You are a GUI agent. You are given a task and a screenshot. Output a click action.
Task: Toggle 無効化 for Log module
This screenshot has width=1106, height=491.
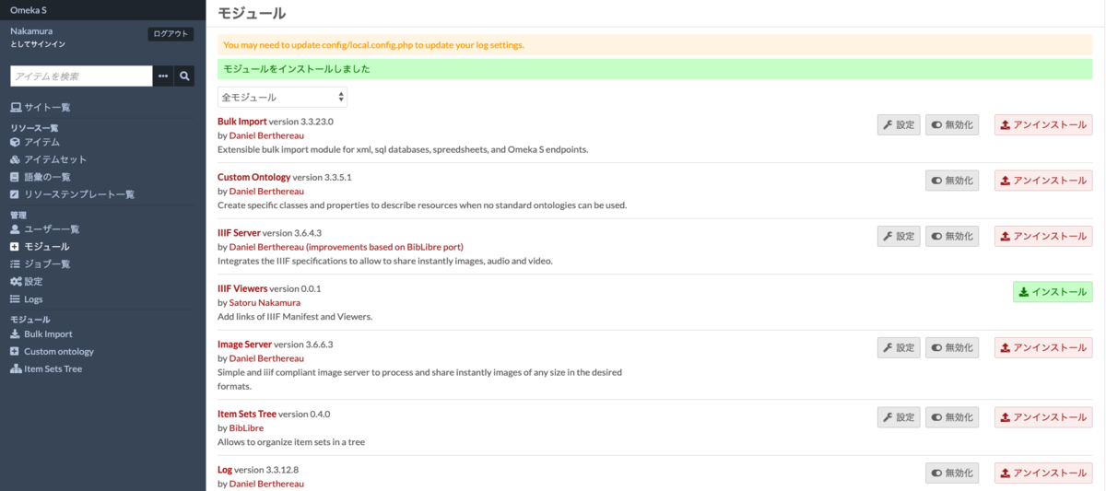952,473
